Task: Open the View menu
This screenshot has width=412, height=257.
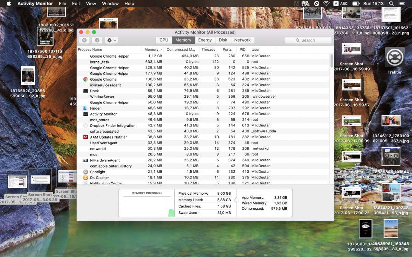Action: [x=91, y=3]
